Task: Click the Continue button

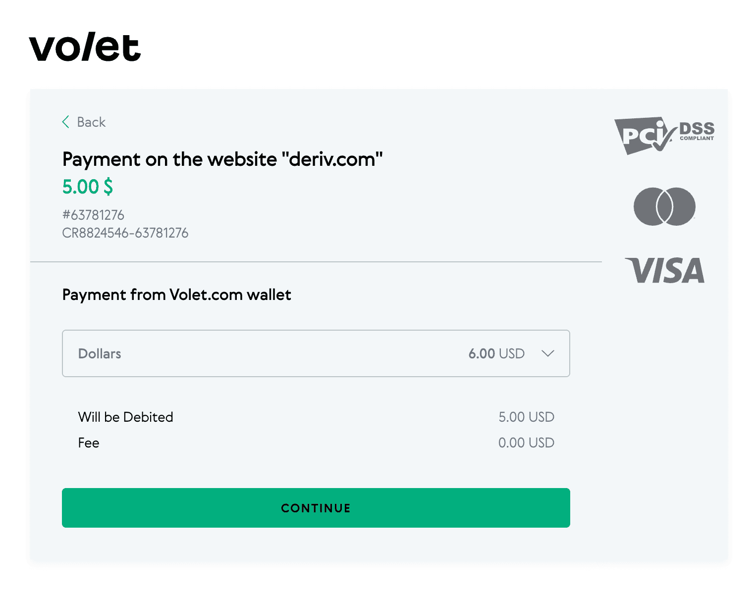Action: [316, 507]
